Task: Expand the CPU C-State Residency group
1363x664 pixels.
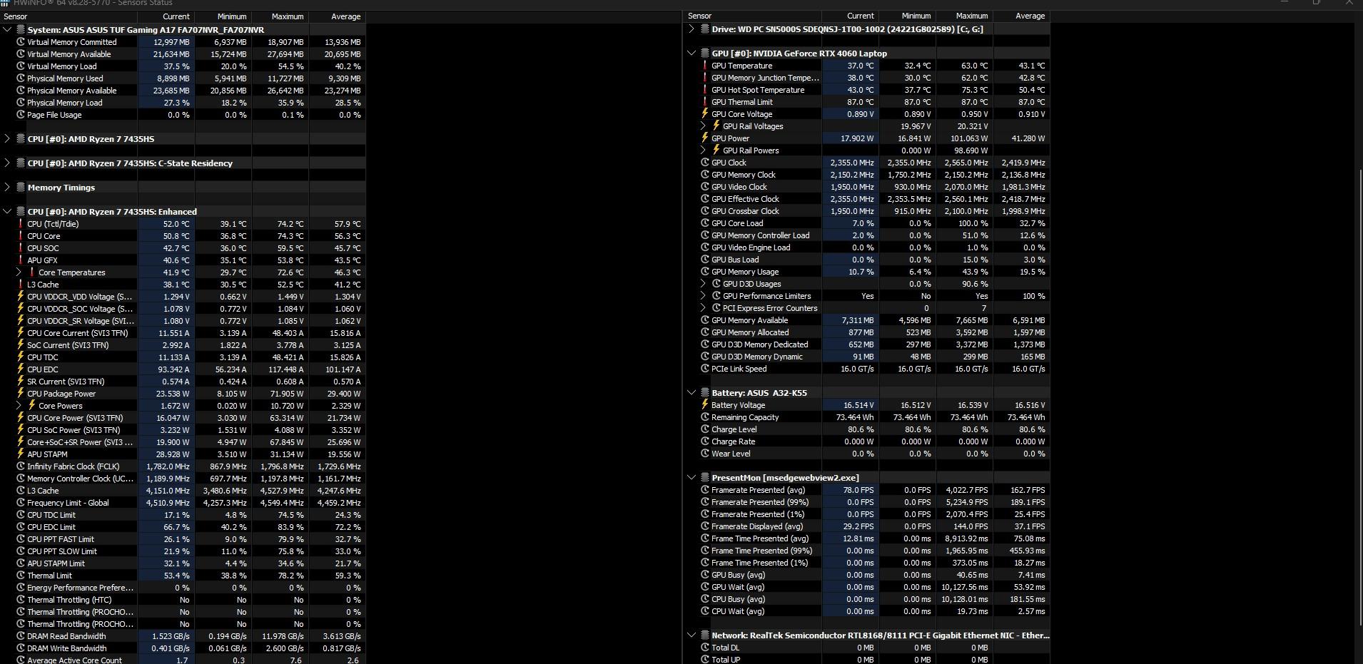Action: pyautogui.click(x=7, y=163)
